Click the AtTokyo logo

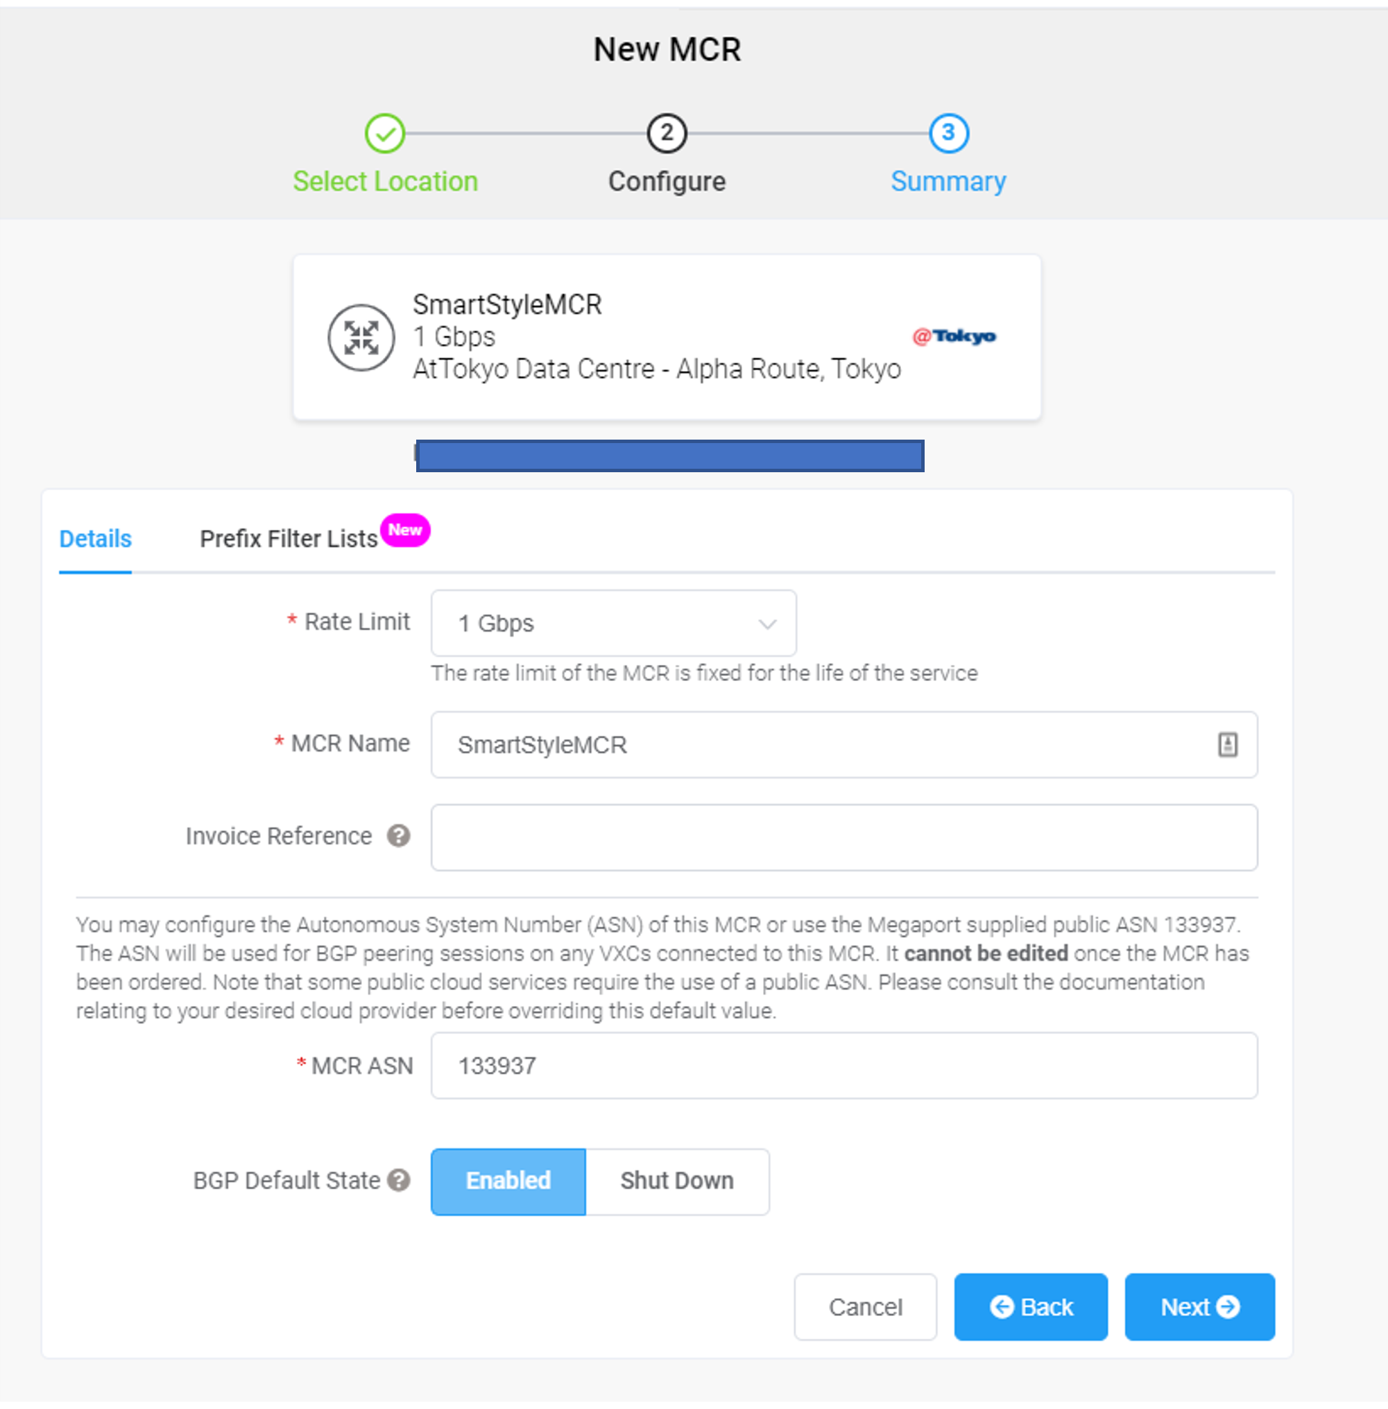[x=954, y=336]
